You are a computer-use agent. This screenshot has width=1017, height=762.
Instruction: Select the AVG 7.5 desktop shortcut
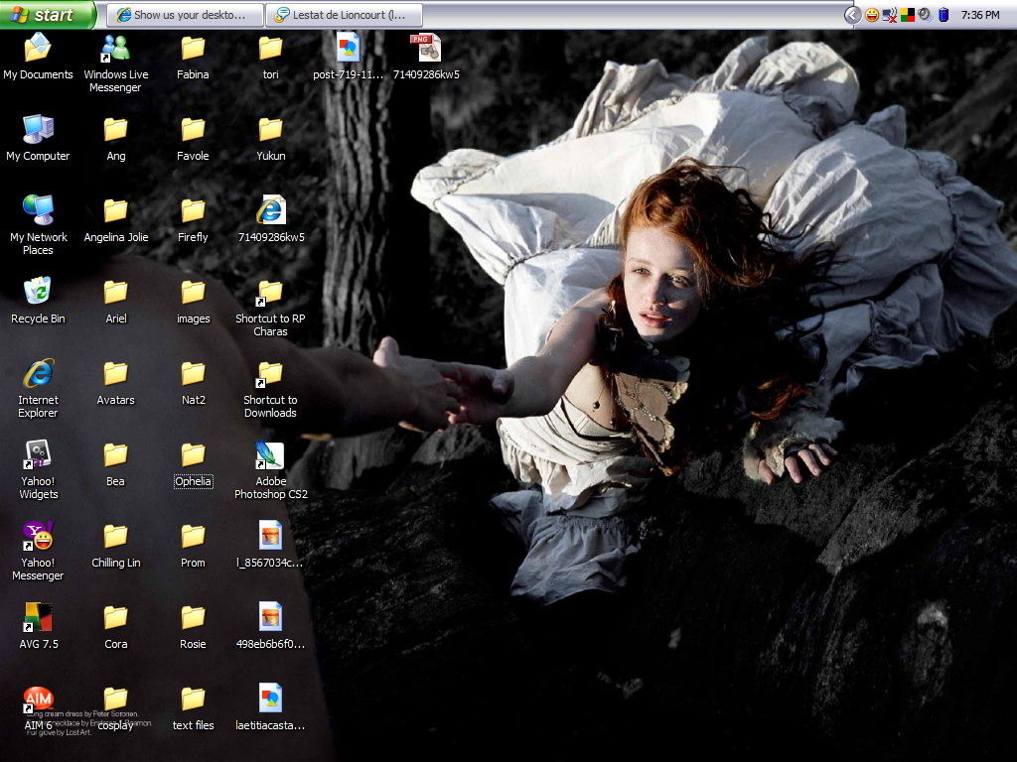[38, 618]
